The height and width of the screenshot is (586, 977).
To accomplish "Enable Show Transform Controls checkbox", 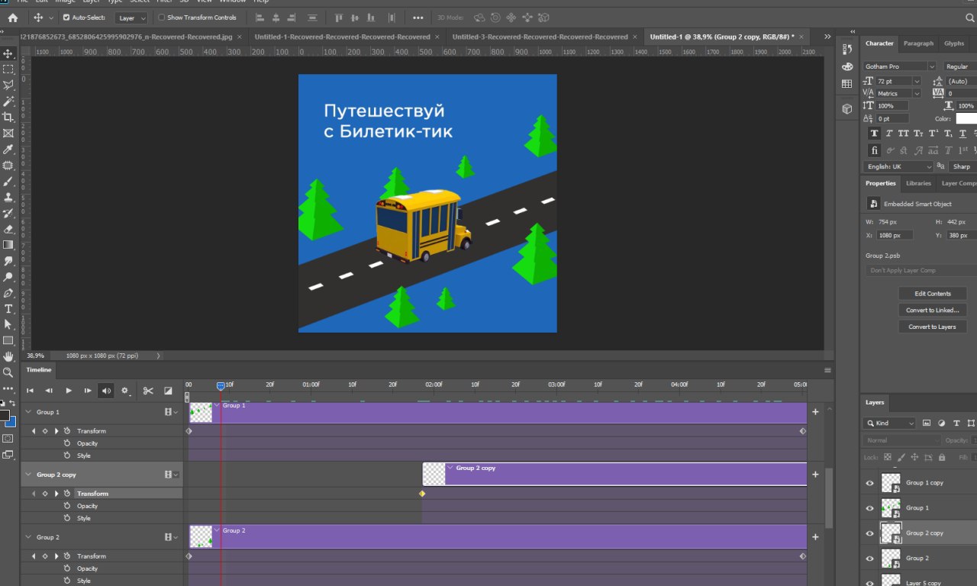I will point(161,18).
